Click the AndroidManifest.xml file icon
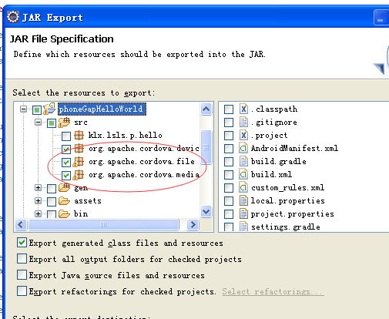 click(x=243, y=148)
